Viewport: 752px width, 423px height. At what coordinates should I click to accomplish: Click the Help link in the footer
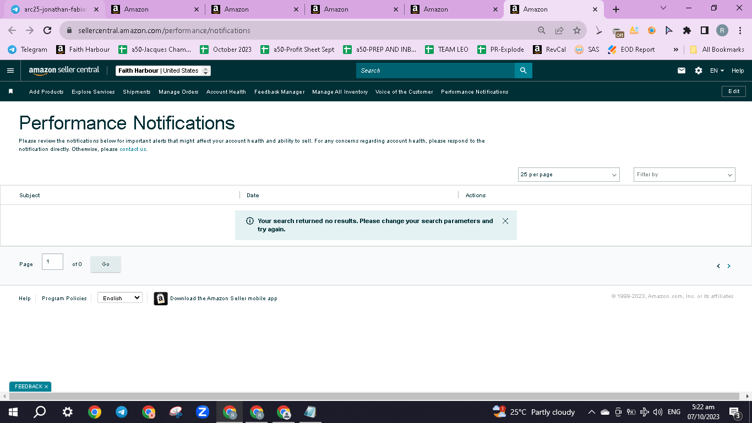click(x=25, y=299)
